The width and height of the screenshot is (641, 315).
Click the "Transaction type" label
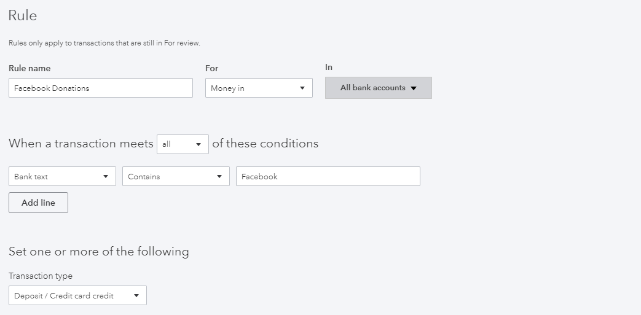click(x=41, y=276)
